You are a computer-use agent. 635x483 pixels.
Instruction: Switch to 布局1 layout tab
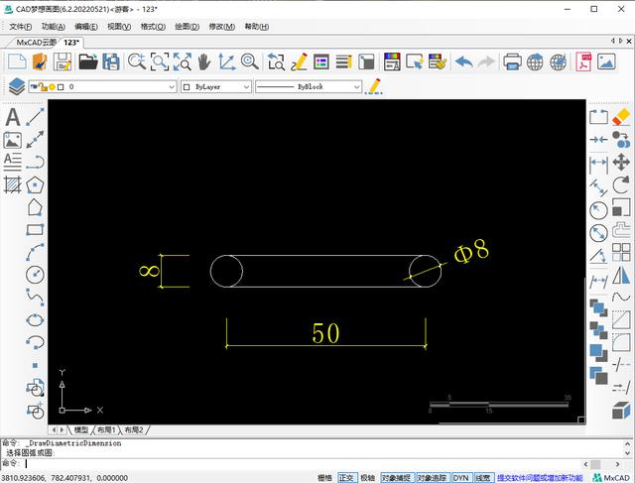[x=105, y=430]
